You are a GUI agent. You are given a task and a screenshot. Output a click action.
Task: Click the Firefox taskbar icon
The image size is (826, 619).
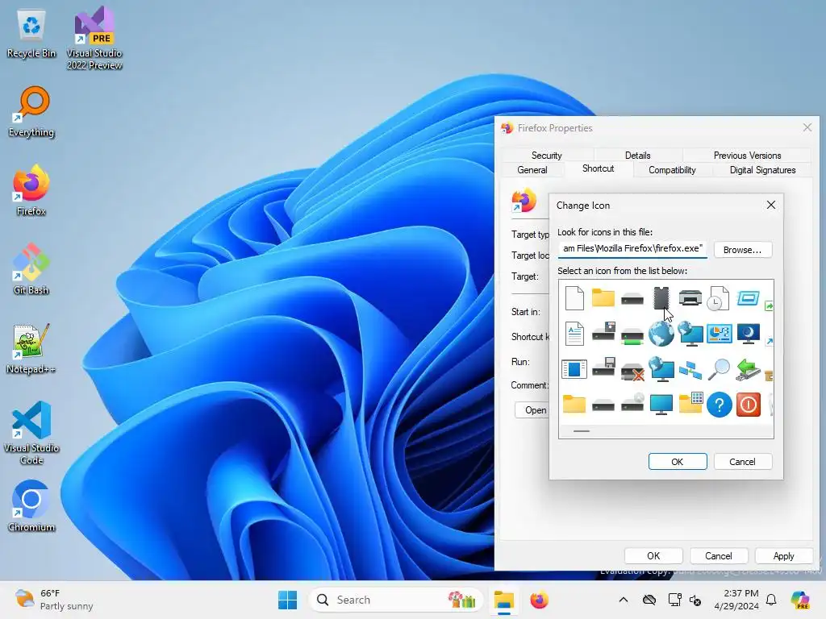(x=540, y=600)
